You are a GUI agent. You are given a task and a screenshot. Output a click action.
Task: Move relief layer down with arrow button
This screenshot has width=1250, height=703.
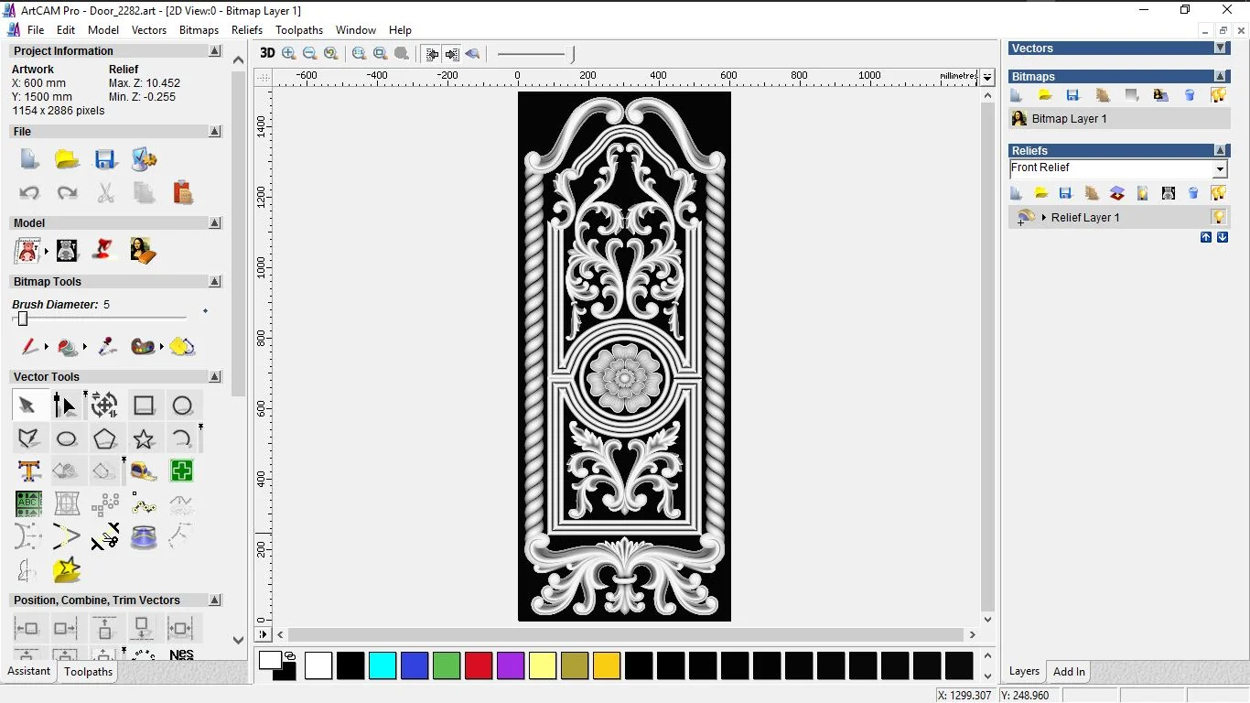click(1223, 238)
